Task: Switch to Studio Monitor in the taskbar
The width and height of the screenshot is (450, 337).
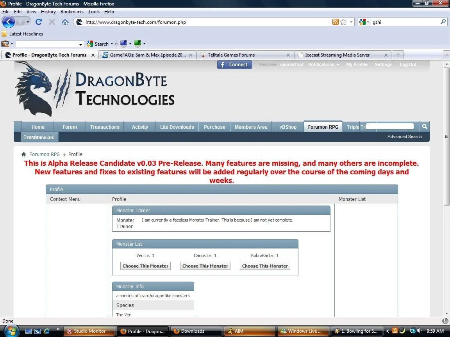Action: click(x=89, y=331)
